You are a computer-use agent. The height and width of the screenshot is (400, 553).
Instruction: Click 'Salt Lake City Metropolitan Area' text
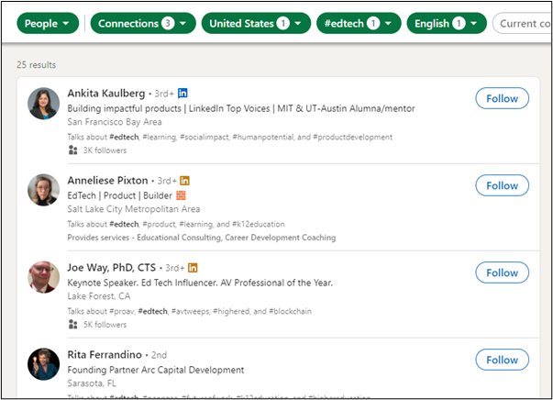[134, 209]
